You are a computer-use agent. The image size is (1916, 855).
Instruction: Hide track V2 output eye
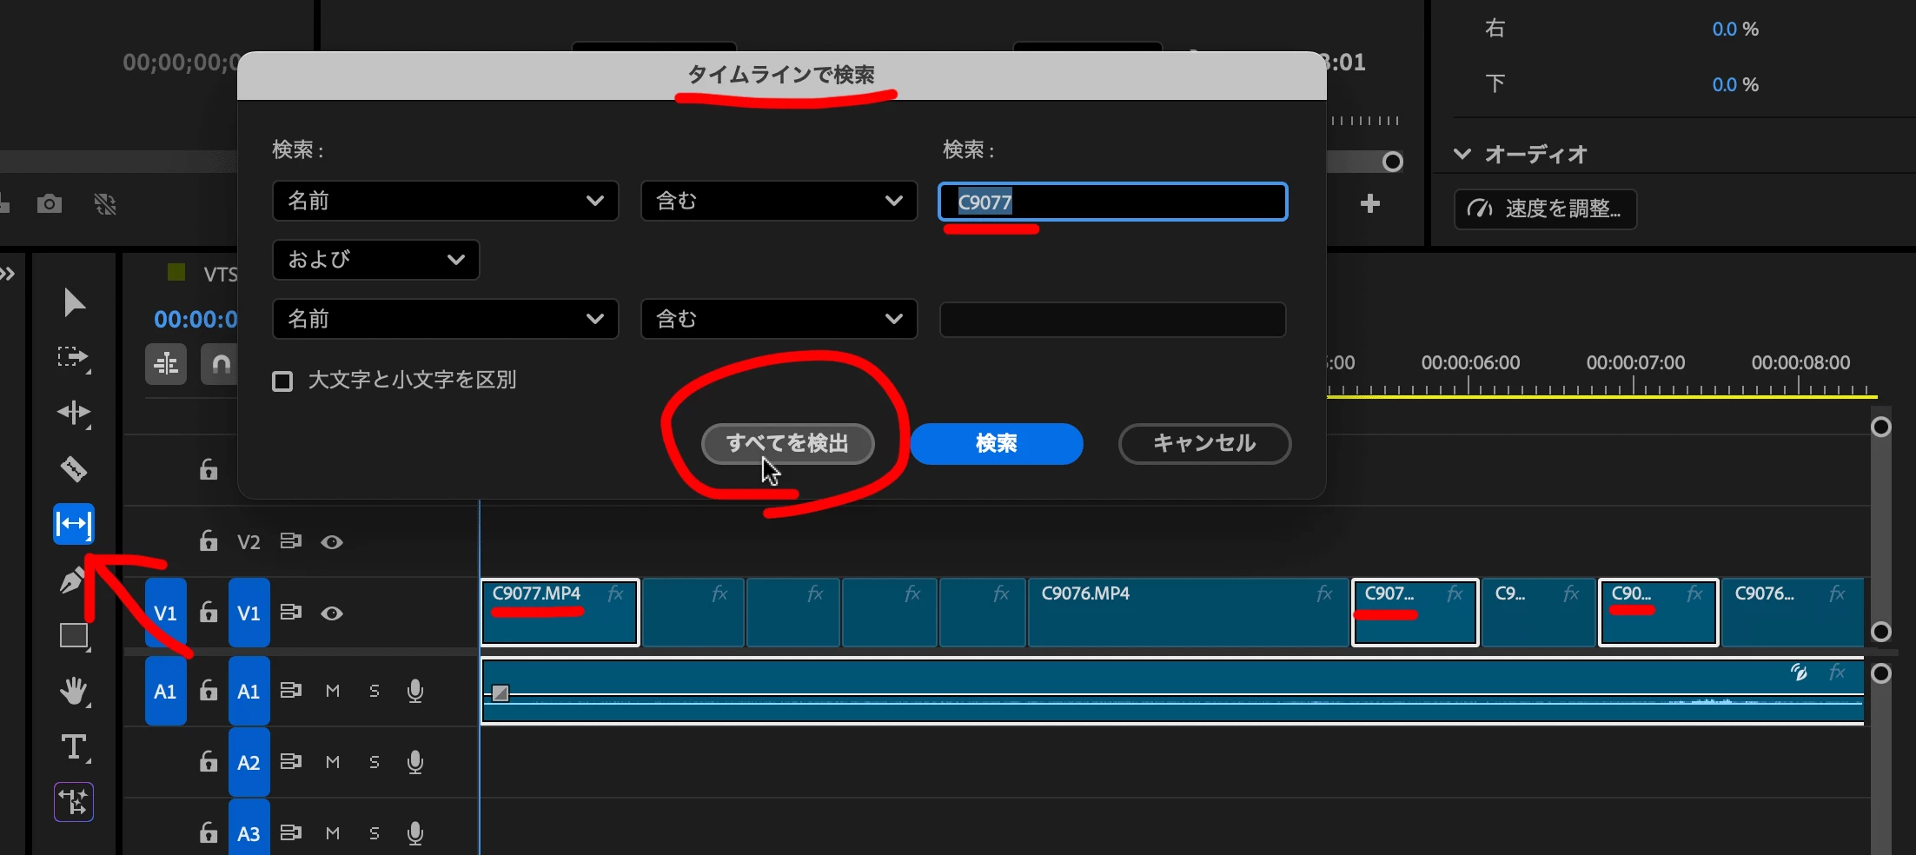332,542
